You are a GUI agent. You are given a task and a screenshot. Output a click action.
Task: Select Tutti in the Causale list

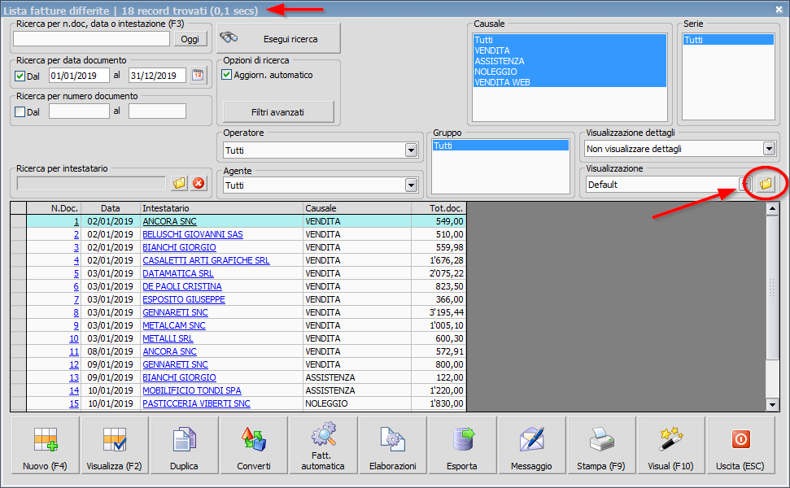[x=570, y=40]
